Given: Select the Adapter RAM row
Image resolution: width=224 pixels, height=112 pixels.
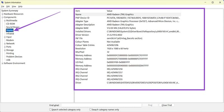Looking at the screenshot, I should tap(128, 28).
